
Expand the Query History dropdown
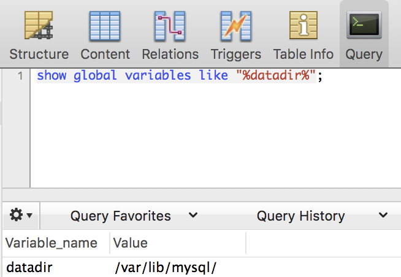(x=322, y=216)
